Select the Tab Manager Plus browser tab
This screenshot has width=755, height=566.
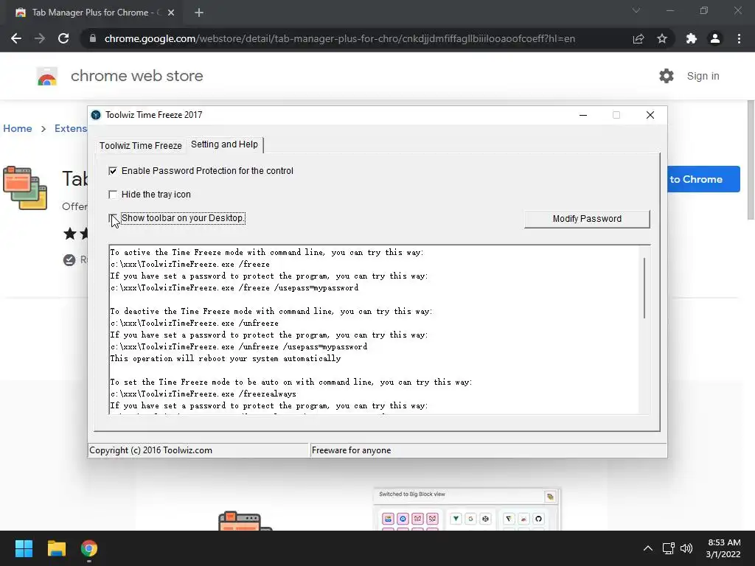(x=94, y=13)
